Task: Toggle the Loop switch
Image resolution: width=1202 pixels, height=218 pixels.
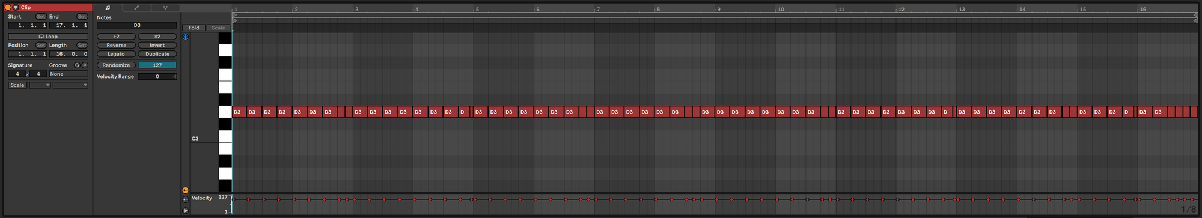Action: tap(48, 37)
